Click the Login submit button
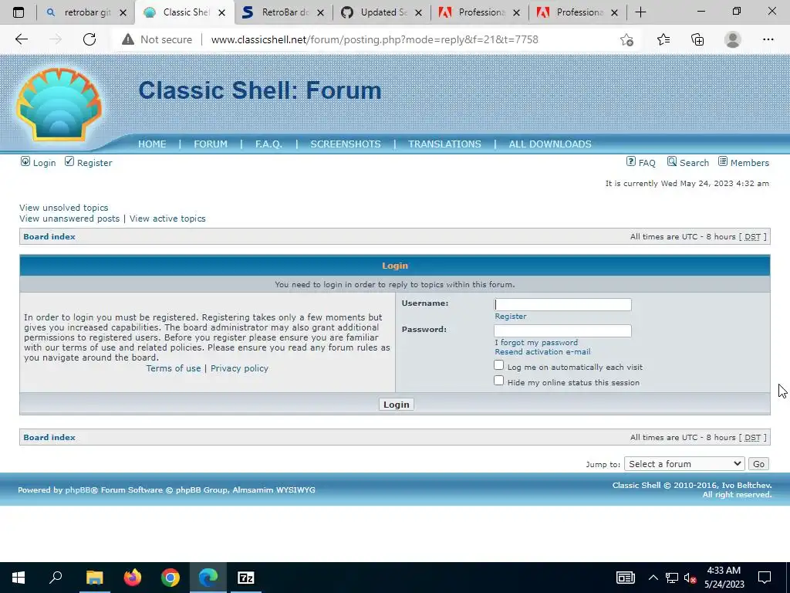The height and width of the screenshot is (593, 790). tap(397, 405)
